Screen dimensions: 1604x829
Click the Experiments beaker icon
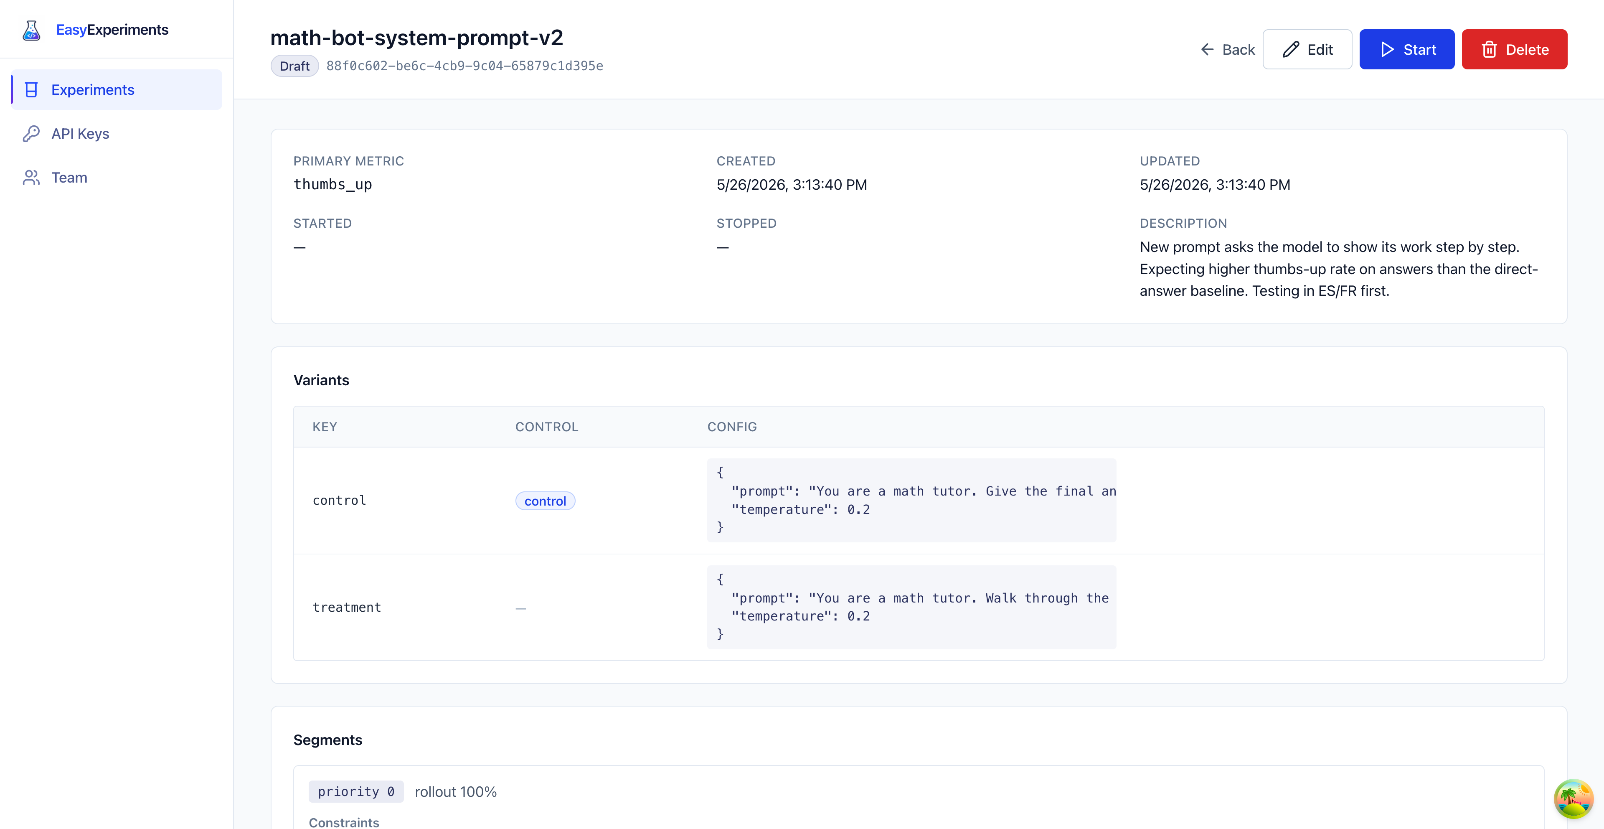pos(31,90)
